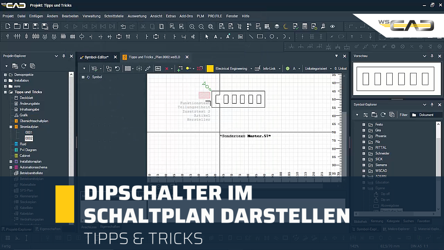
Task: Pin the Symbol-Explorer panel
Action: click(x=432, y=105)
